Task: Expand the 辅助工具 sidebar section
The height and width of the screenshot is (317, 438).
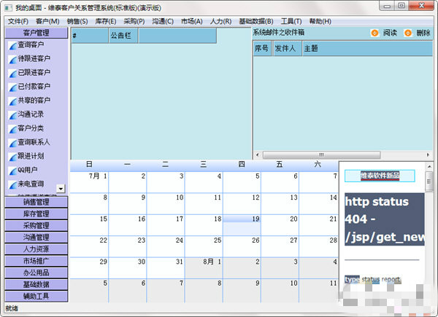Action: click(x=36, y=296)
